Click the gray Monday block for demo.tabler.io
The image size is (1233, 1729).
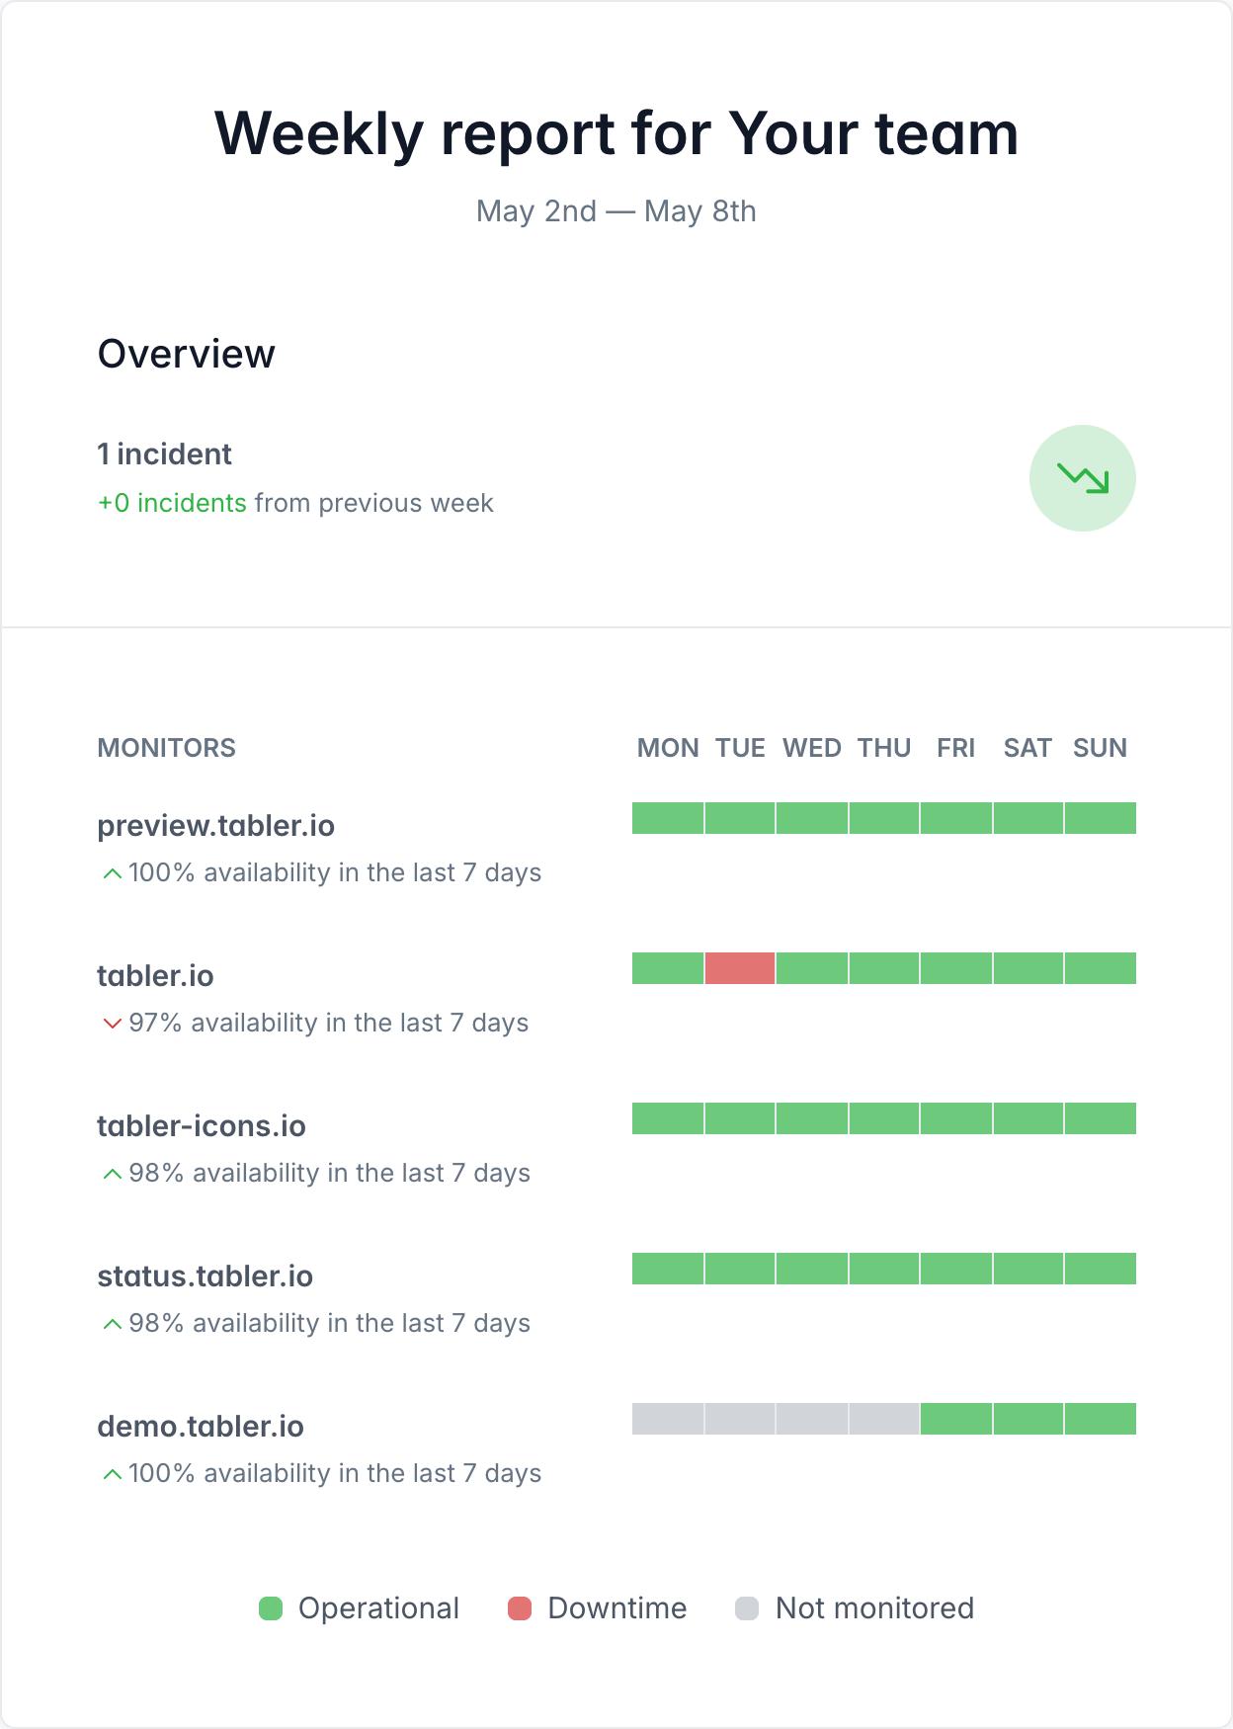668,1419
